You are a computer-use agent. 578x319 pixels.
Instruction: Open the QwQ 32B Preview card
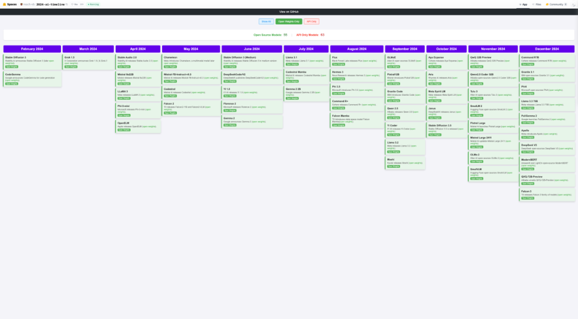click(493, 62)
